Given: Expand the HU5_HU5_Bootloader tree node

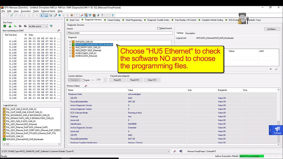Looking at the screenshot, I should pyautogui.click(x=70, y=44).
